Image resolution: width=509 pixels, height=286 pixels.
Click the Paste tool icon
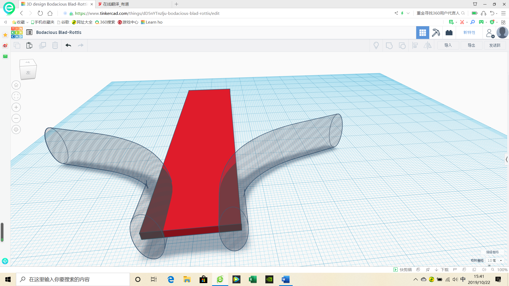[29, 45]
